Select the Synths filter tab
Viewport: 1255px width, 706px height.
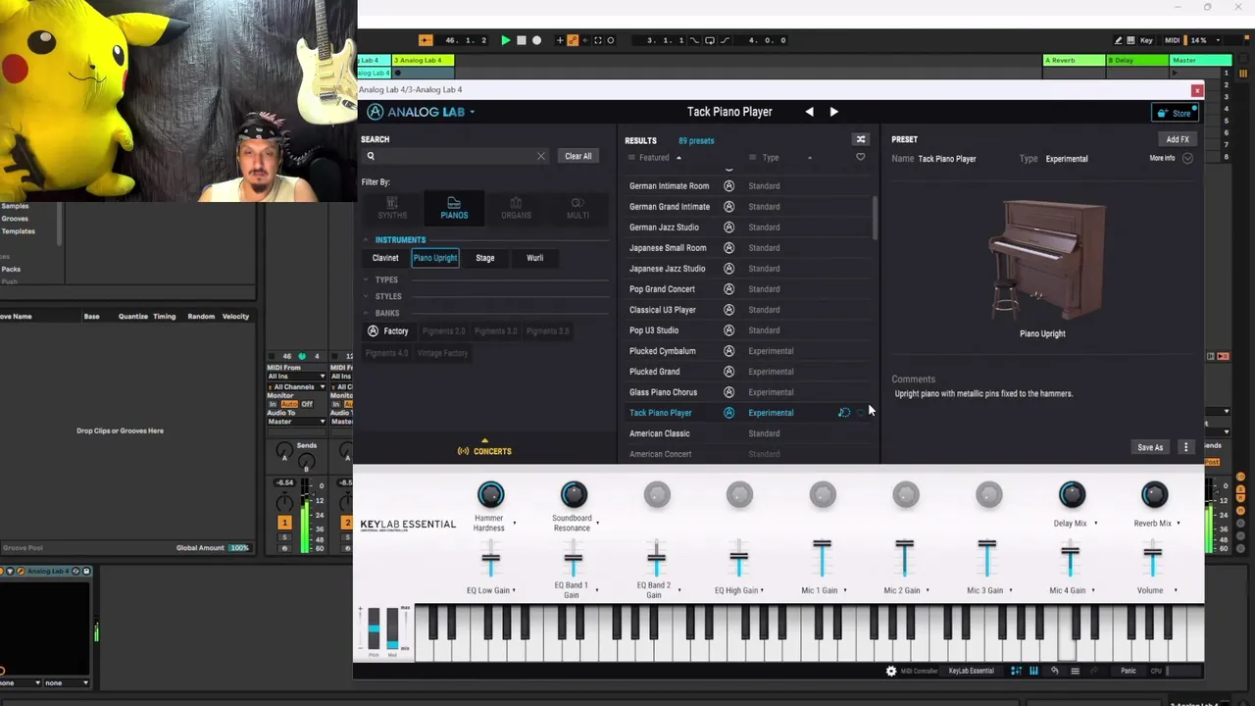[x=392, y=208]
